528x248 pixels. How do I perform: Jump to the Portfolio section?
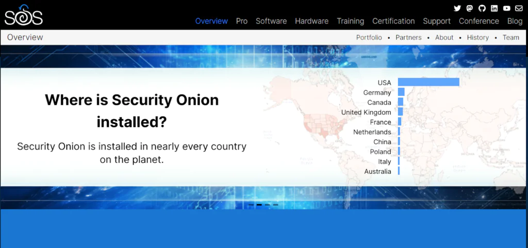[x=369, y=37]
